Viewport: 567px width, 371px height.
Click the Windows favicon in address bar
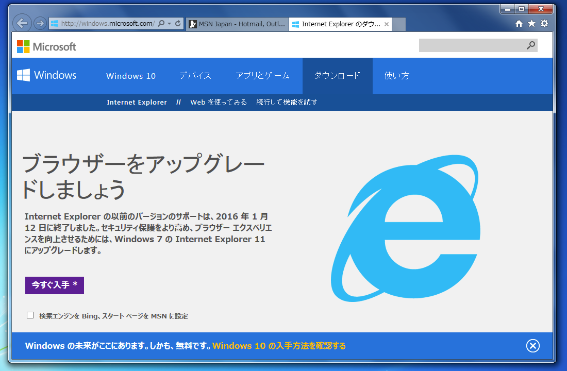pos(55,24)
